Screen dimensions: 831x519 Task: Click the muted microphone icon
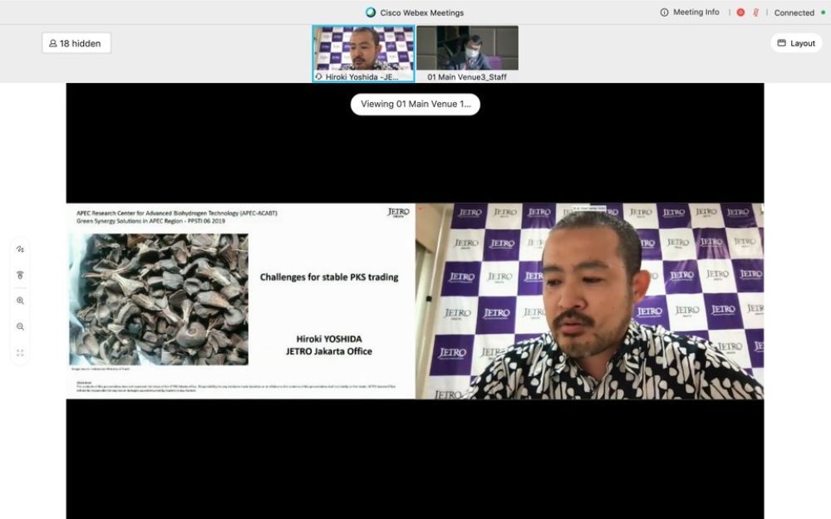(x=755, y=12)
